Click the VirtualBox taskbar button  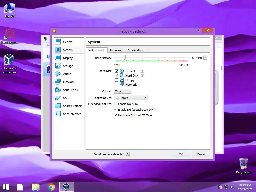tap(66, 187)
